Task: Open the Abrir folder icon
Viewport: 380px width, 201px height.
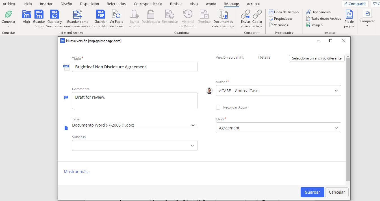Action: pyautogui.click(x=27, y=14)
